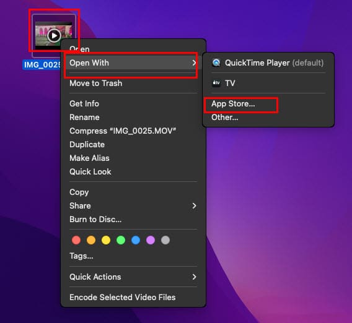Expand the Quick Actions chevron
352x323 pixels.
(194, 277)
